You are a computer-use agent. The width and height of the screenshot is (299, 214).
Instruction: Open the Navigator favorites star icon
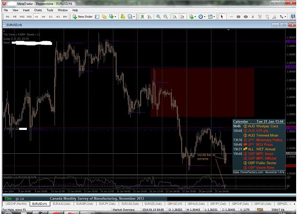pyautogui.click(x=104, y=17)
